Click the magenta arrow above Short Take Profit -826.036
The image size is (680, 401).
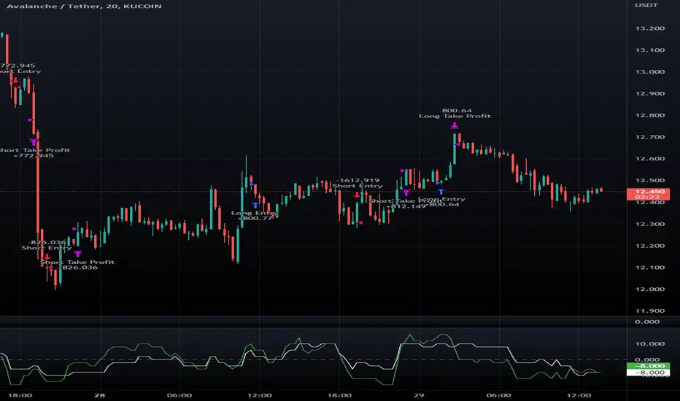click(x=77, y=254)
